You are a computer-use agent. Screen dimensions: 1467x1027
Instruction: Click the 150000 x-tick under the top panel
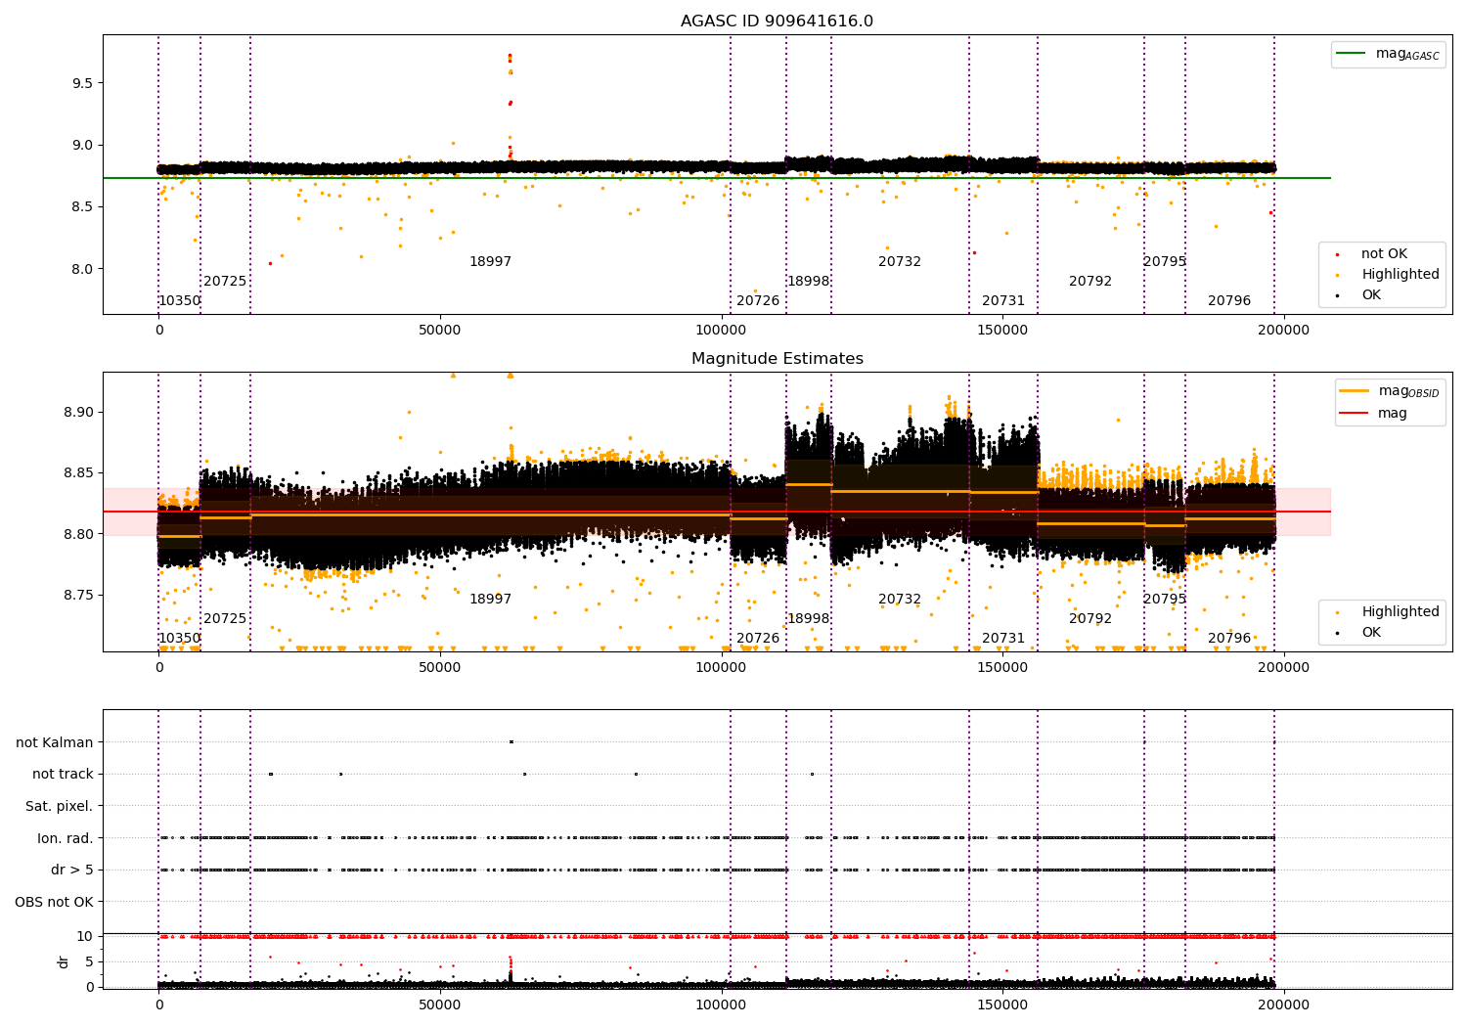click(1002, 331)
